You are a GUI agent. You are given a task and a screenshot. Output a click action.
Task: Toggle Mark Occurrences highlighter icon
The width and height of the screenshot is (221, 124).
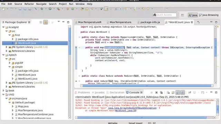106,9
